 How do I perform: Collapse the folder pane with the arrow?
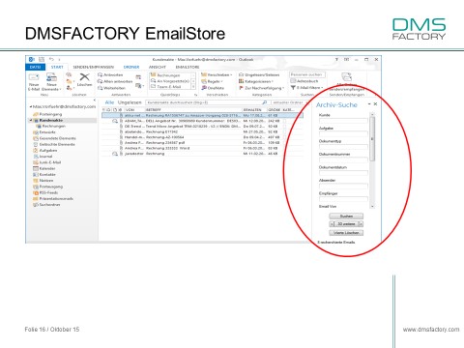(x=95, y=101)
